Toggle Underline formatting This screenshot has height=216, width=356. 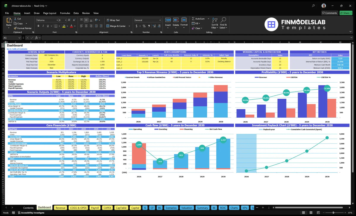tap(47, 26)
